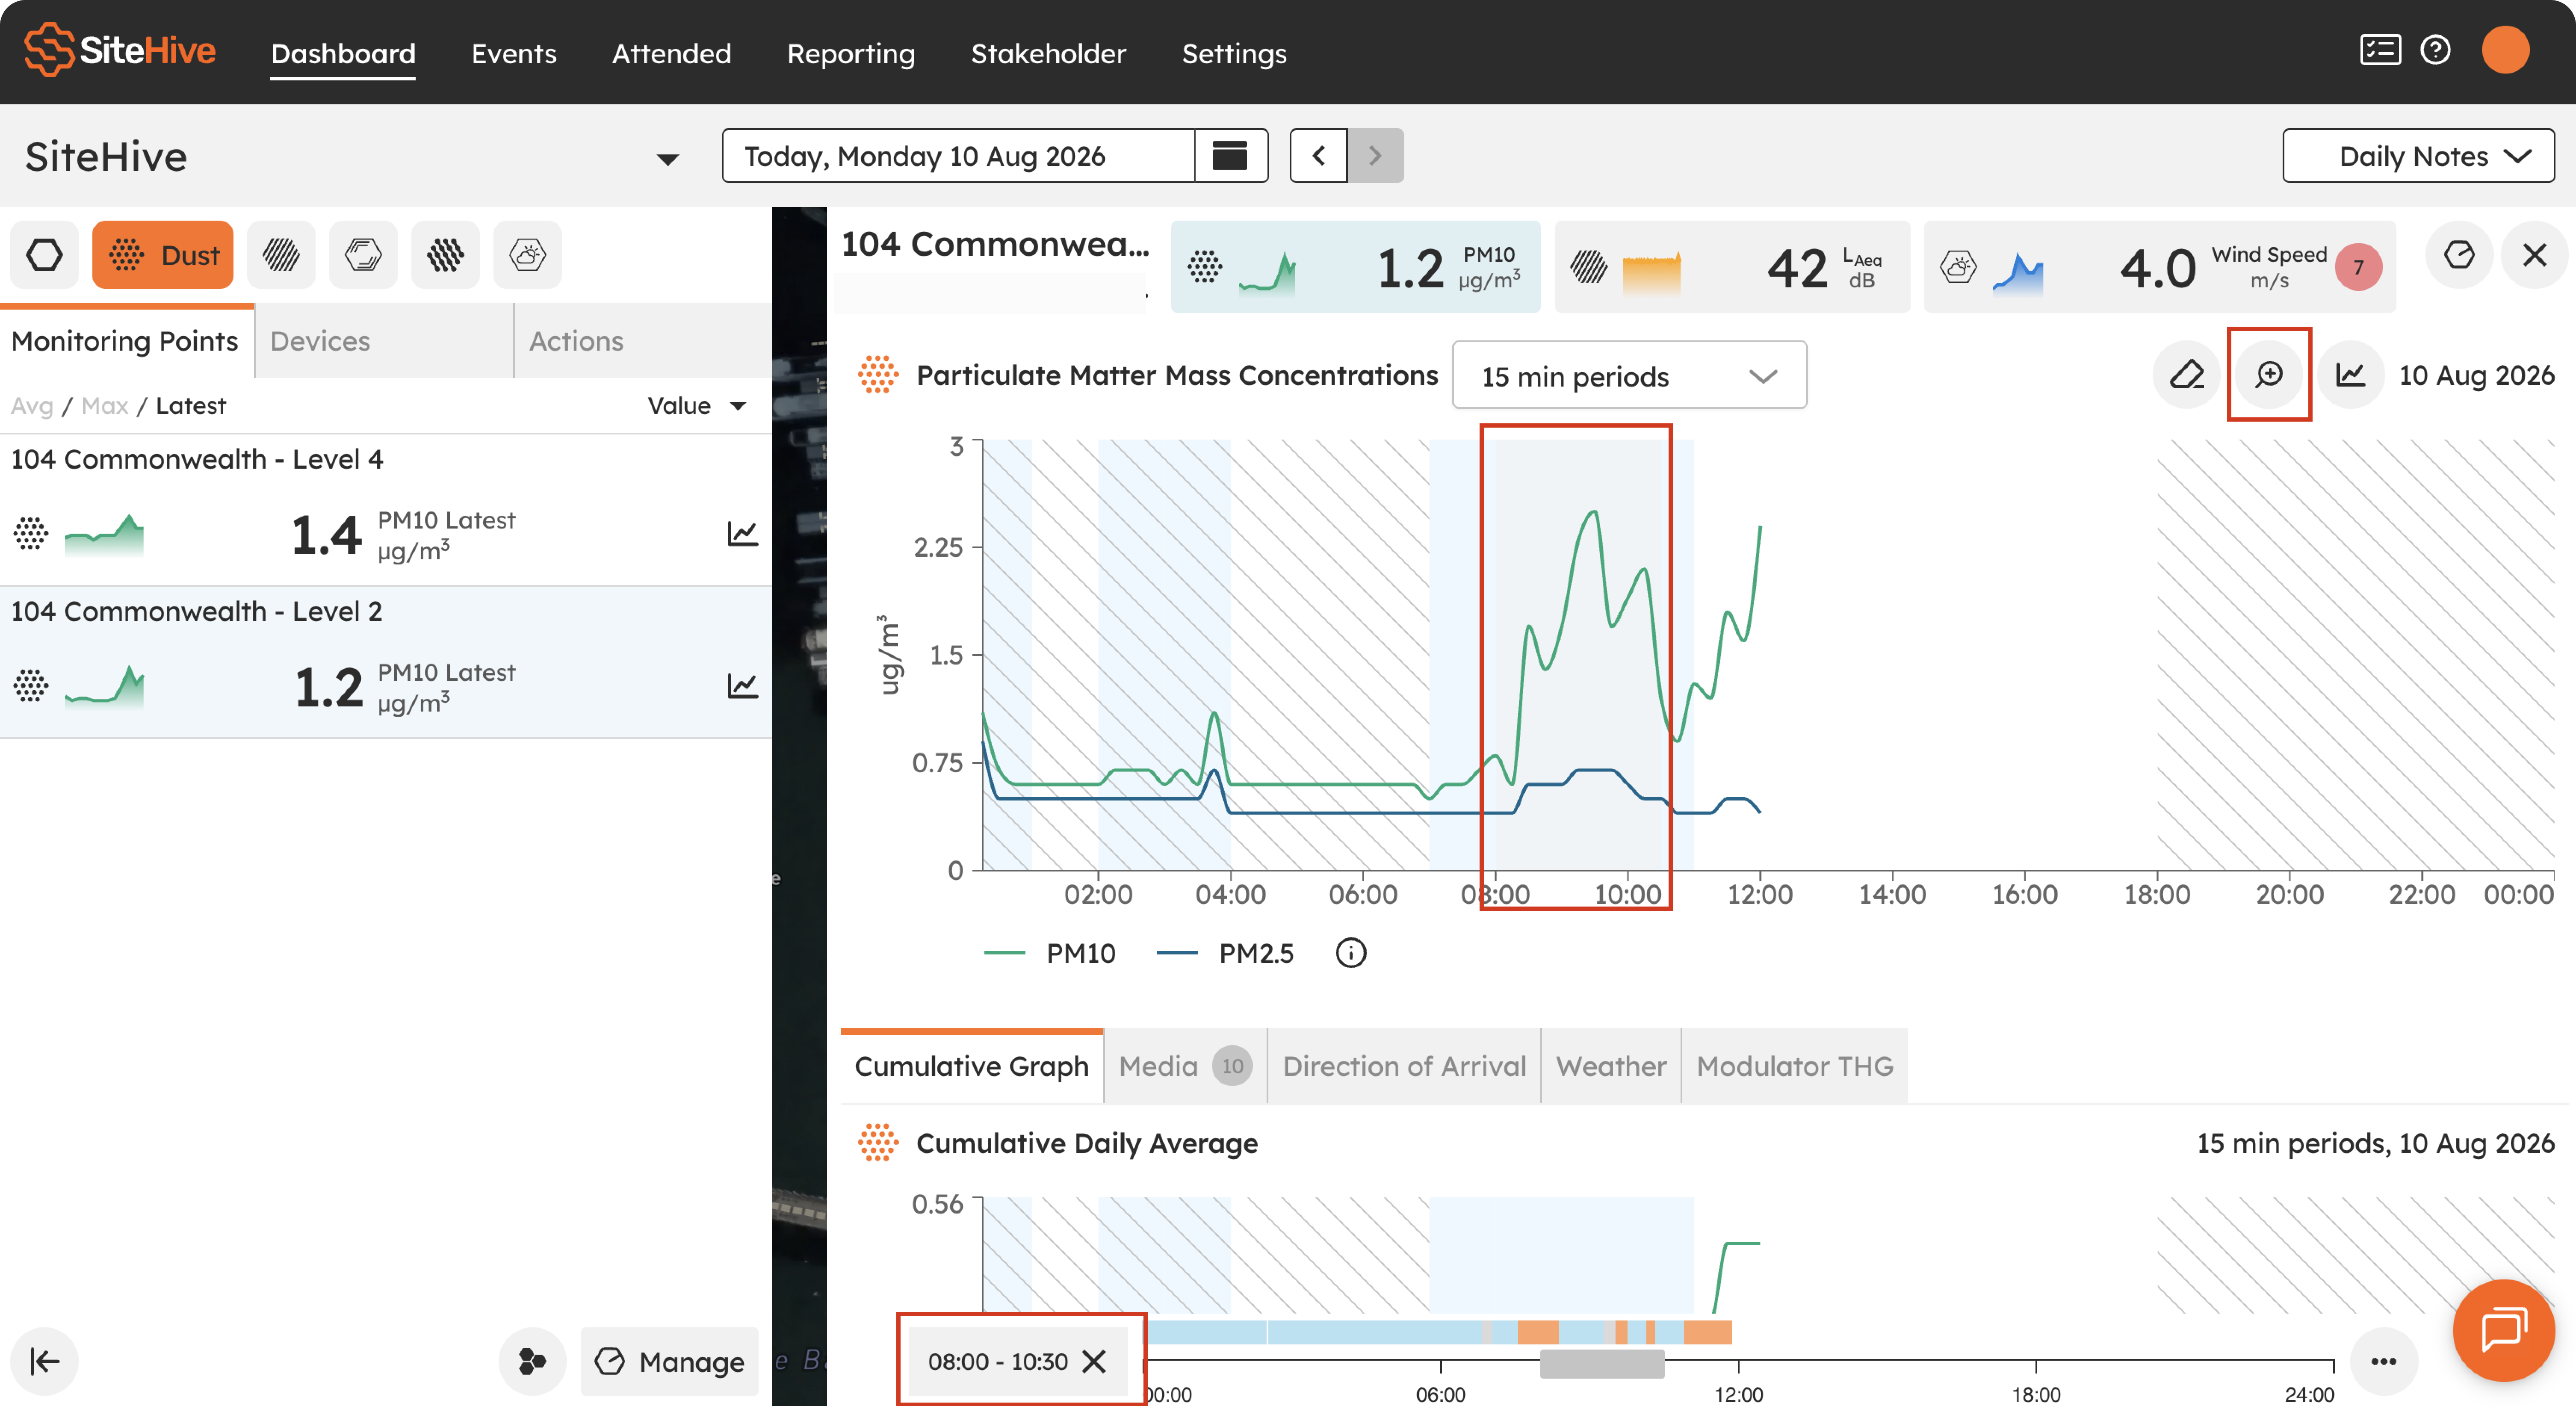2576x1406 pixels.
Task: Select Avg value mode
Action: [x=32, y=406]
